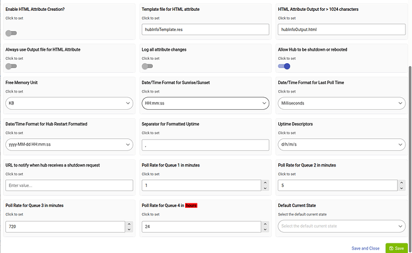Toggle Enable HTML Attribute Creation switch
Image resolution: width=412 pixels, height=253 pixels.
click(11, 34)
